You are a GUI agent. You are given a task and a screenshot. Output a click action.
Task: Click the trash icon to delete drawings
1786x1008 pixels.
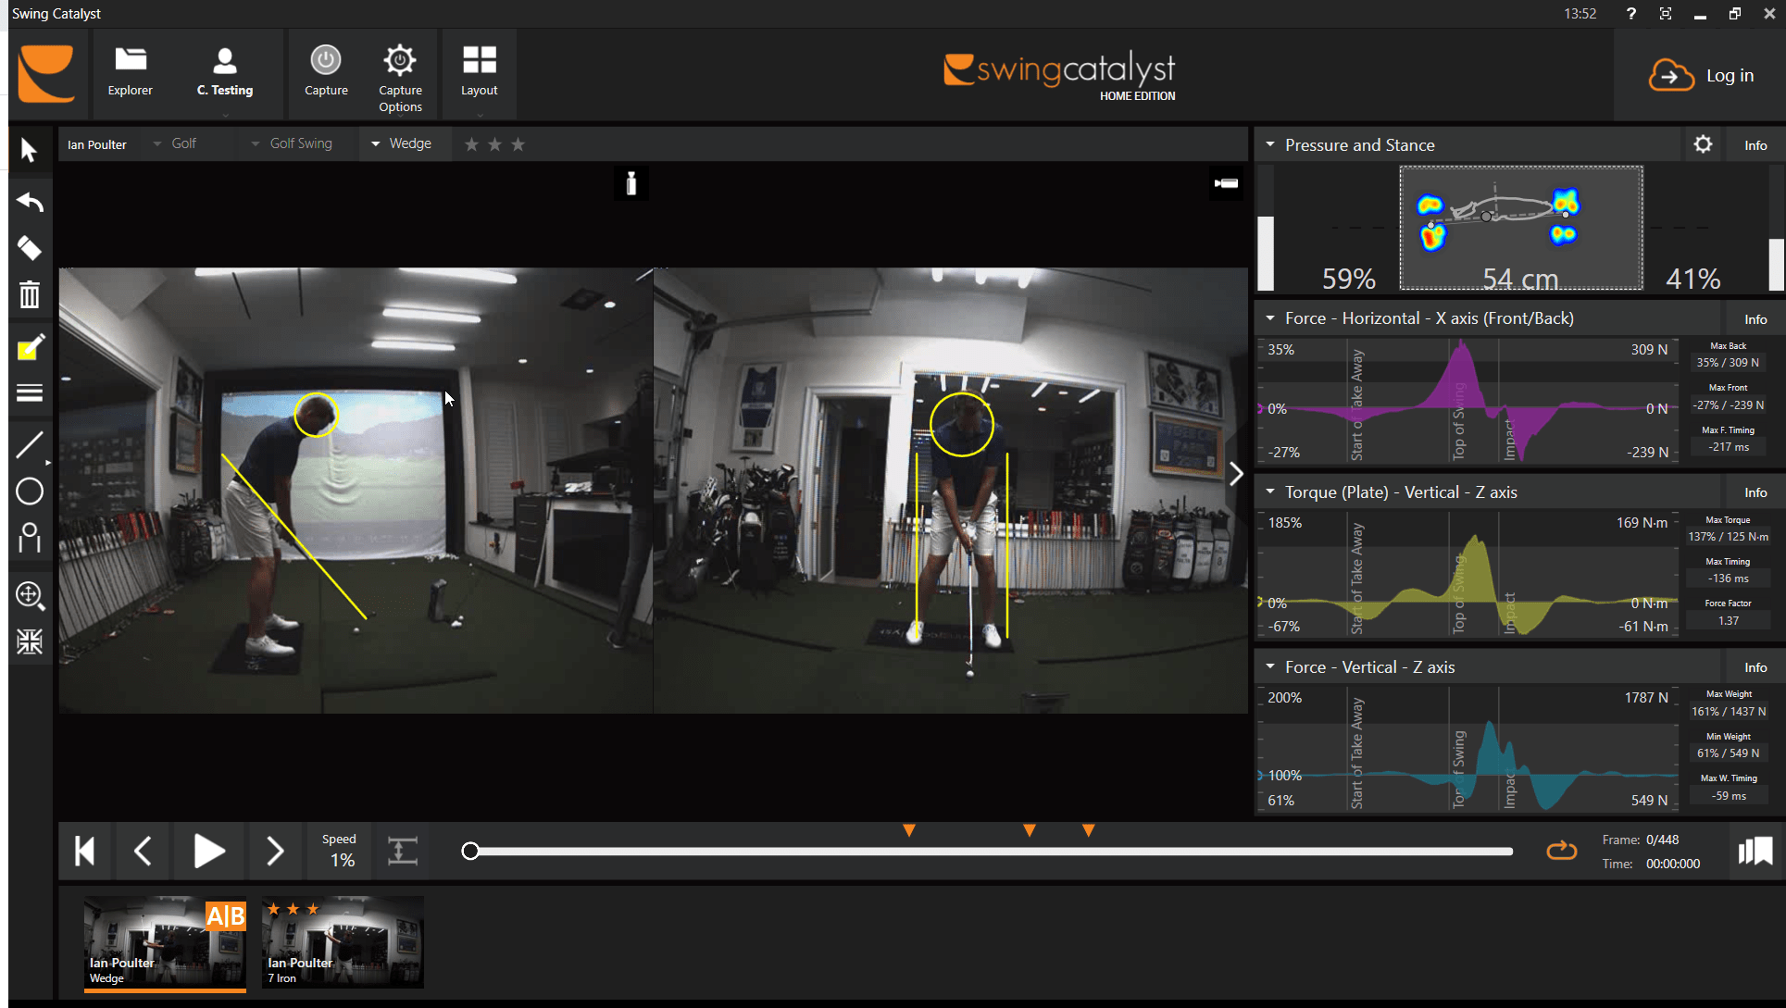point(30,294)
